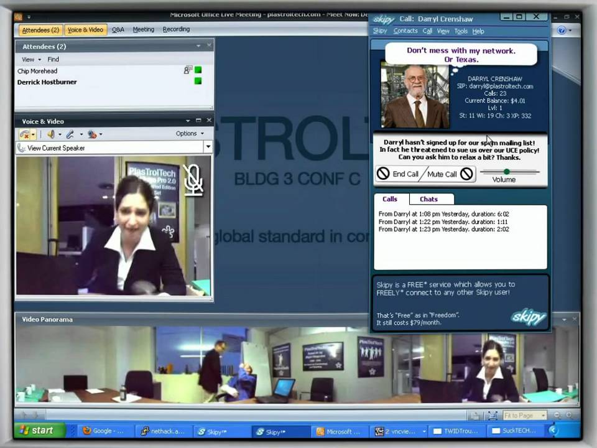This screenshot has width=597, height=448.
Task: Click the Voice & Video pane undock icon
Action: tap(198, 120)
